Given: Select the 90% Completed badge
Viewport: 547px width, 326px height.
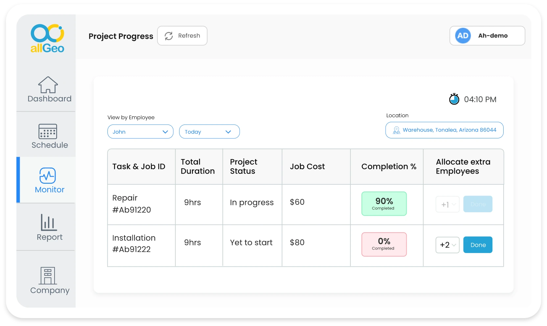Looking at the screenshot, I should tap(384, 204).
